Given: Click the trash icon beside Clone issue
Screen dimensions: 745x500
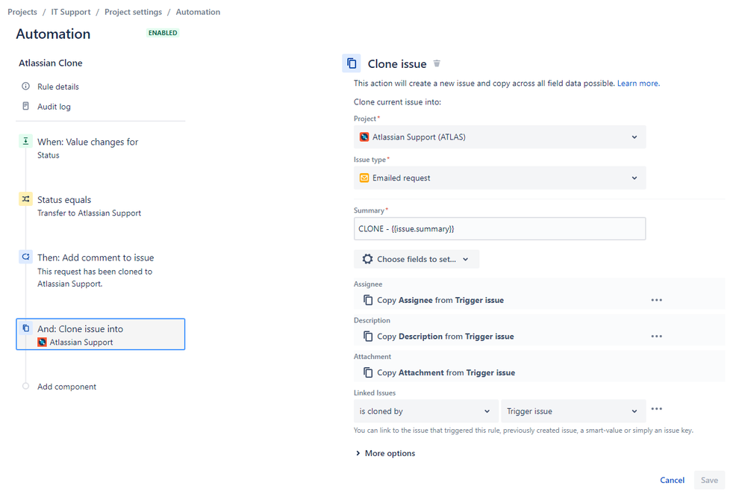Looking at the screenshot, I should click(437, 63).
